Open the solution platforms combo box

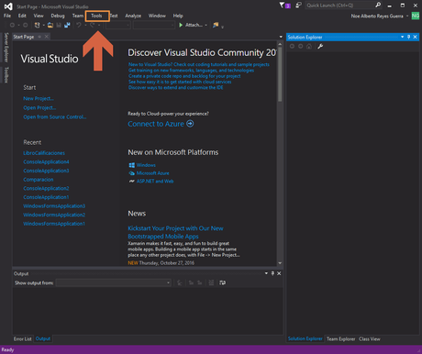click(154, 25)
